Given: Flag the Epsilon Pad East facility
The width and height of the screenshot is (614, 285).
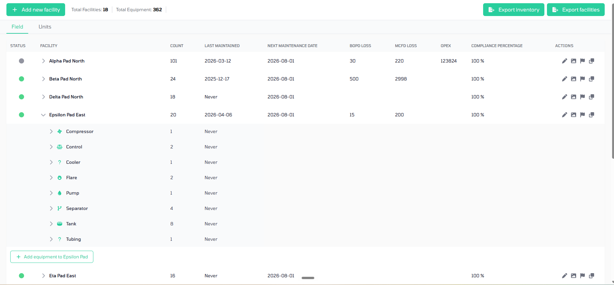Looking at the screenshot, I should pos(583,115).
